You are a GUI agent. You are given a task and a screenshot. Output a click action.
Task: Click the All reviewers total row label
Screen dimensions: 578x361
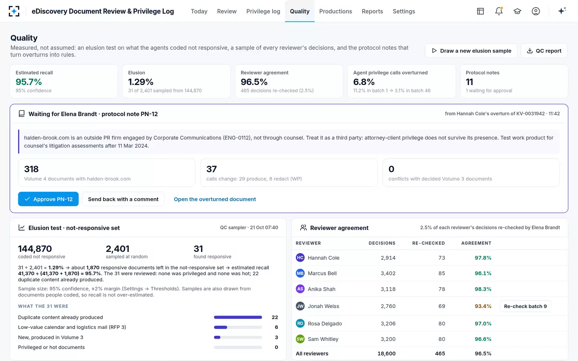pos(312,353)
